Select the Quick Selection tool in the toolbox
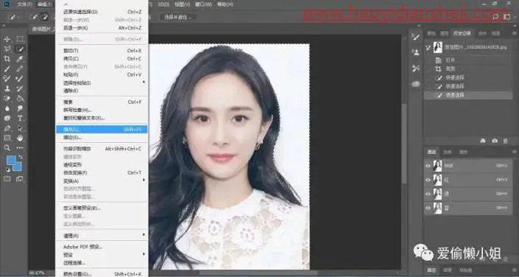 click(20, 49)
